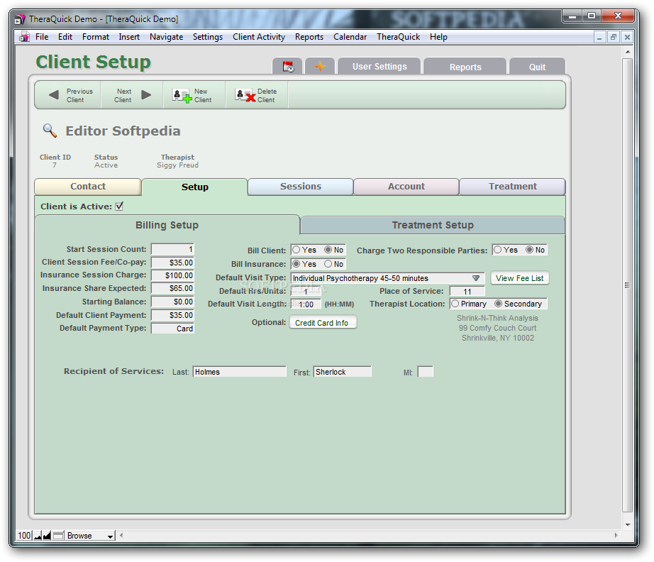Select Yes for Charge Two Responsible Parties
The width and height of the screenshot is (654, 562).
[497, 250]
